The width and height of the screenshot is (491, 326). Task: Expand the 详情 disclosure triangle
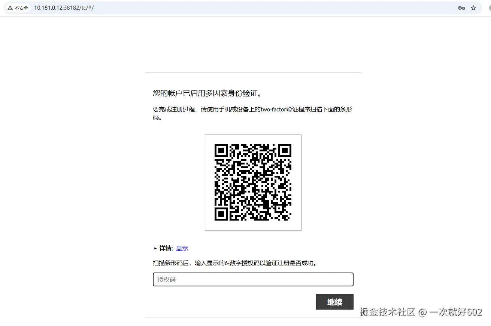click(155, 249)
